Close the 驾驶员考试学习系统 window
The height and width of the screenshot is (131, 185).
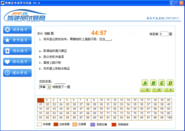182,3
